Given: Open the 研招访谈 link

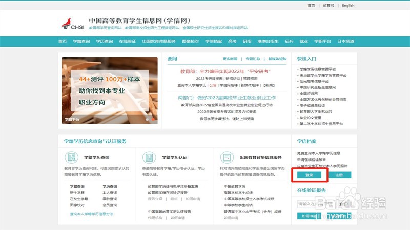Looking at the screenshot, I should (233, 79).
